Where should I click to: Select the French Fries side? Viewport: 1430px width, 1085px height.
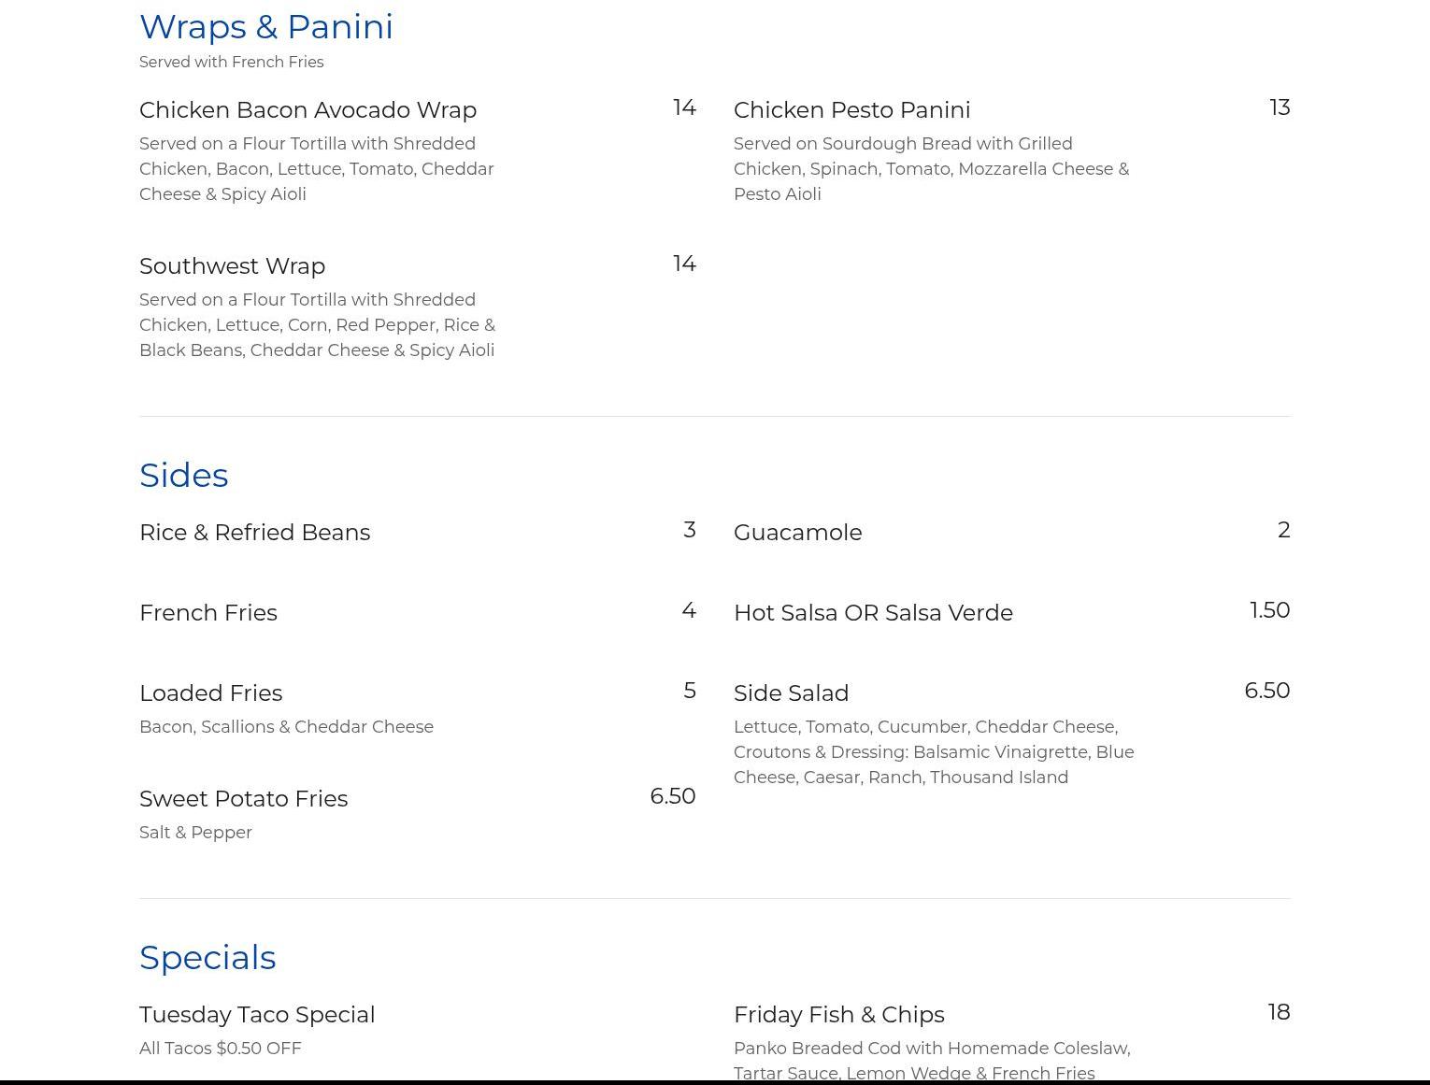pos(207,613)
